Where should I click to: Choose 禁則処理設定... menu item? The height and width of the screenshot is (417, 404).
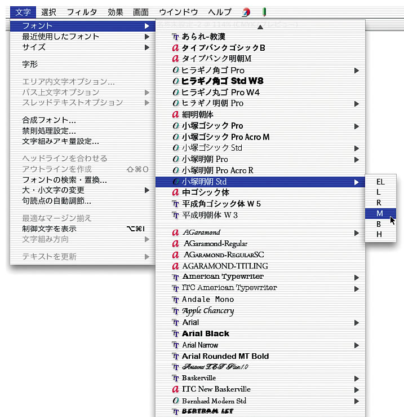[x=83, y=130]
